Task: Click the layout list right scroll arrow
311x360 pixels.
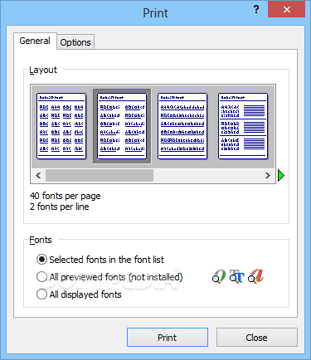Action: click(x=267, y=175)
